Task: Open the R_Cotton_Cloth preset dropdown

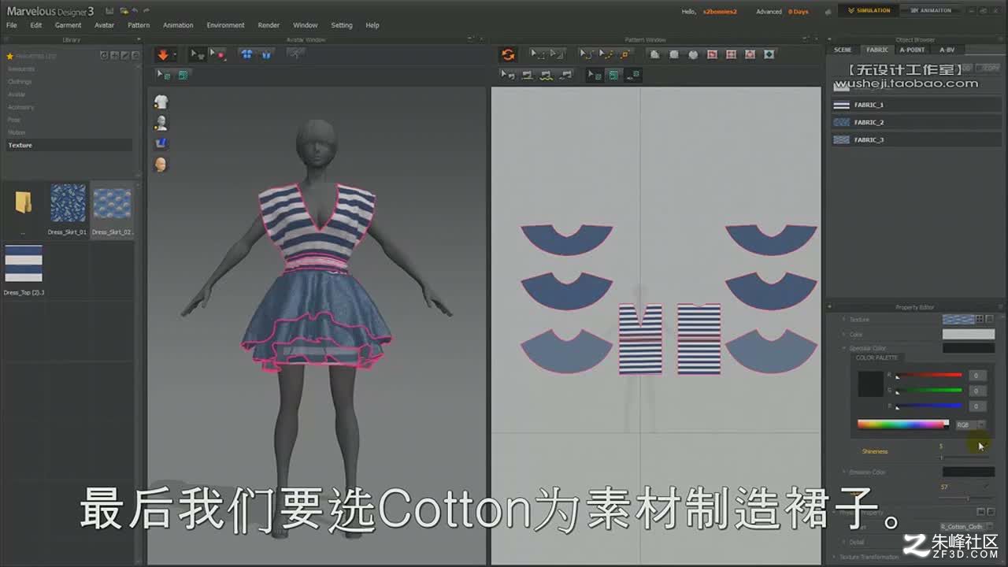Action: coord(966,526)
